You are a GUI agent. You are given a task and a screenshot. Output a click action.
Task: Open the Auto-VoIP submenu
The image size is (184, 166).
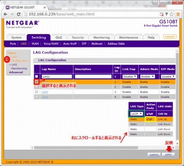(x=70, y=44)
